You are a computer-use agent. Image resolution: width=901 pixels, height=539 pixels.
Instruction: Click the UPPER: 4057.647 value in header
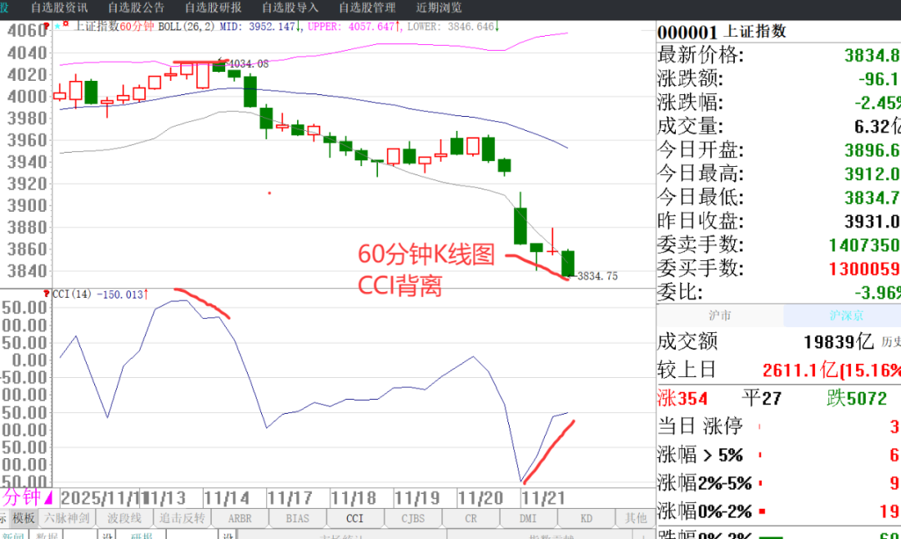[351, 27]
